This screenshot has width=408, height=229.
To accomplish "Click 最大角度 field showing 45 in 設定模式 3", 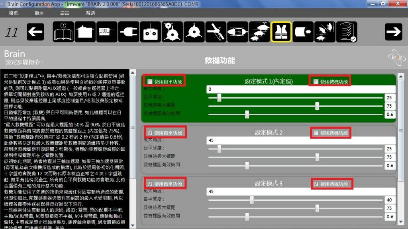I will 301,192.
